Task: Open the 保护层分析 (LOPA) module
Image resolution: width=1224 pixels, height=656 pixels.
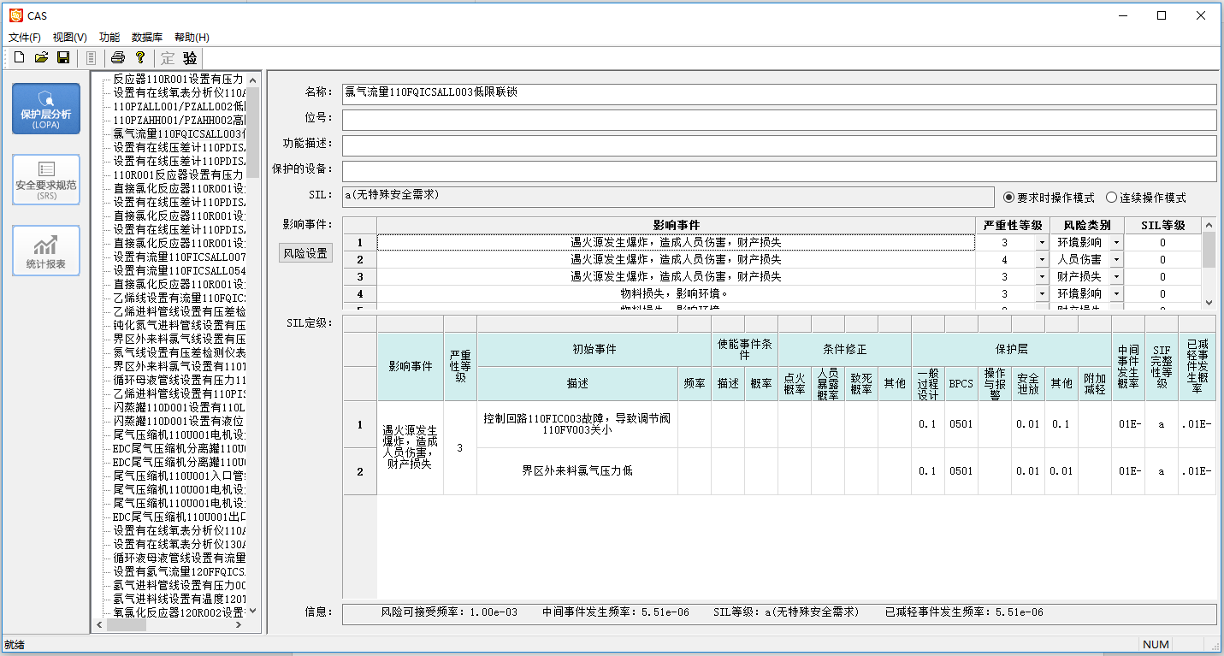Action: pos(46,109)
